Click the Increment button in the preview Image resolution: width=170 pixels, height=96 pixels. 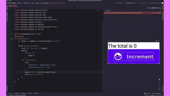coord(134,56)
